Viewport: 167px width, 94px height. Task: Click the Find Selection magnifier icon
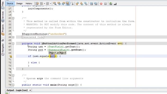pos(55,4)
